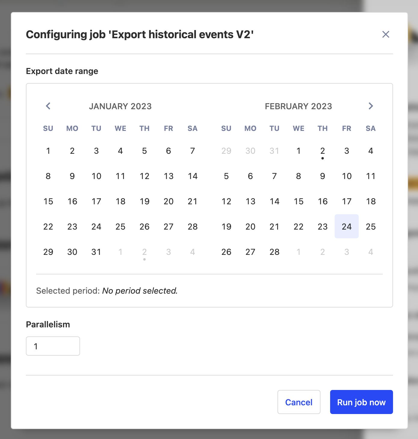Choose January 25 in the calendar
The height and width of the screenshot is (439, 418).
(120, 227)
